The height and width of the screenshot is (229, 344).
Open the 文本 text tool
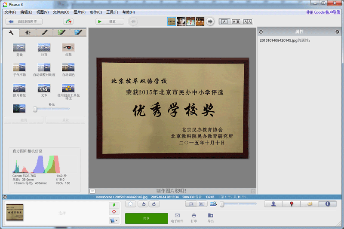44,90
